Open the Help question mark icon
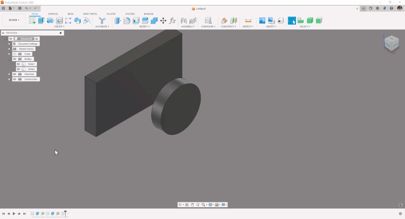The height and width of the screenshot is (219, 405). tap(391, 8)
